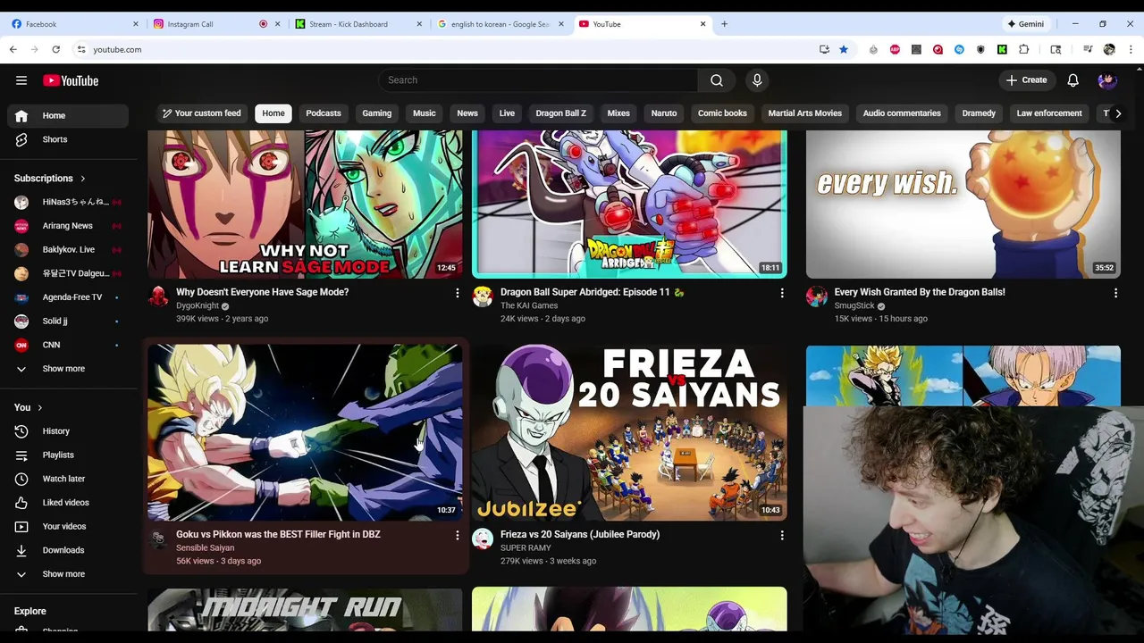Expand the You heading chevron
This screenshot has width=1144, height=643.
click(x=39, y=407)
